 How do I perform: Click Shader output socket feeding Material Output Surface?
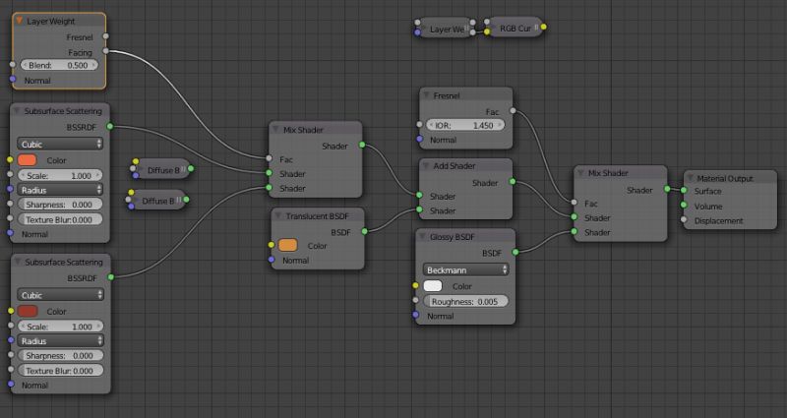pos(667,189)
